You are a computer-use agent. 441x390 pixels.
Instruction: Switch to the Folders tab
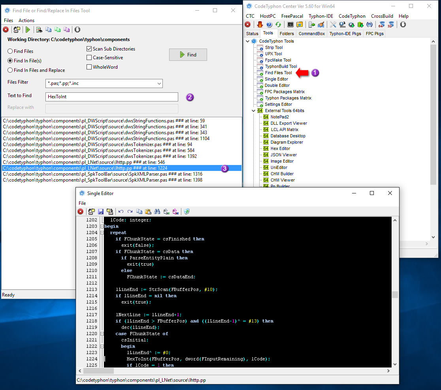pos(286,34)
